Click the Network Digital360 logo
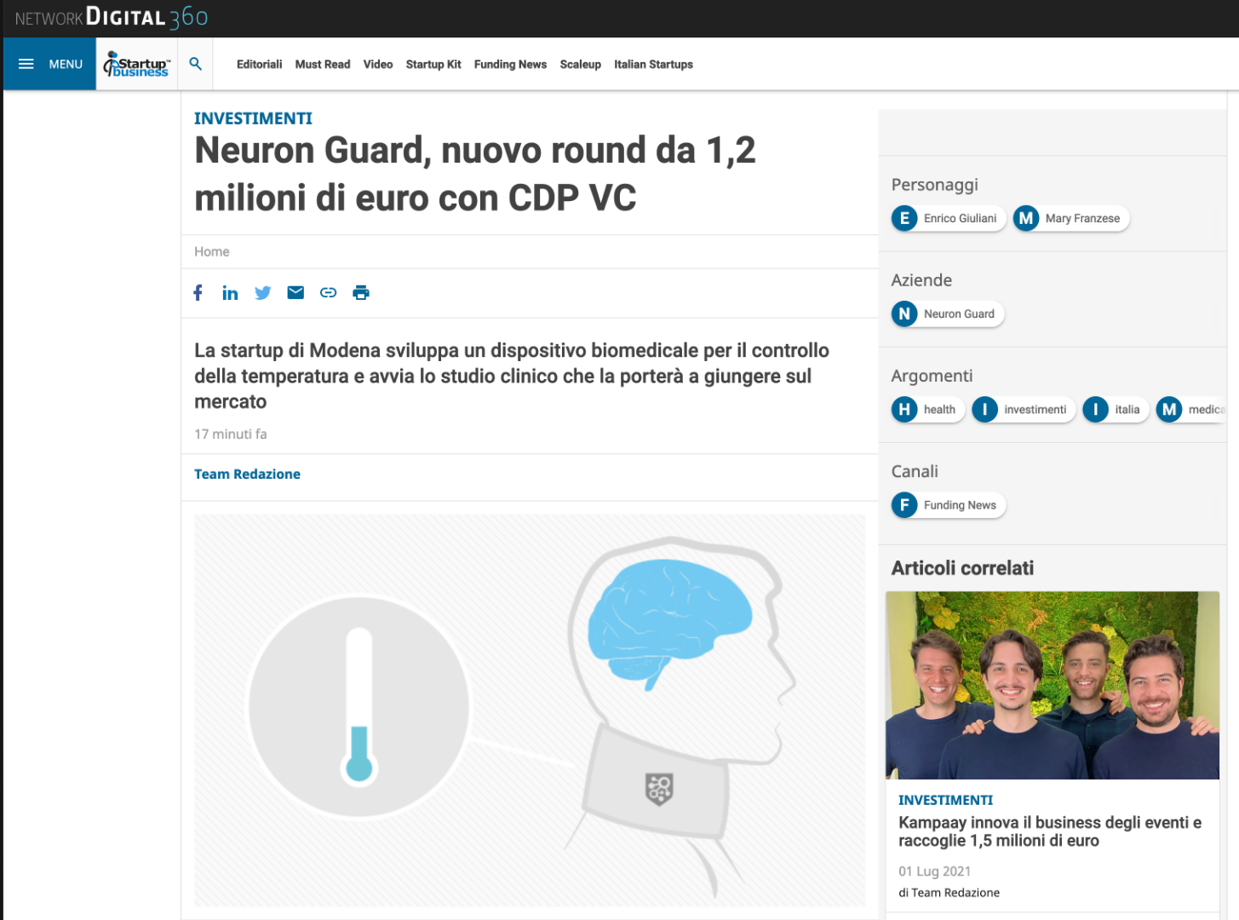The width and height of the screenshot is (1239, 920). coord(112,17)
